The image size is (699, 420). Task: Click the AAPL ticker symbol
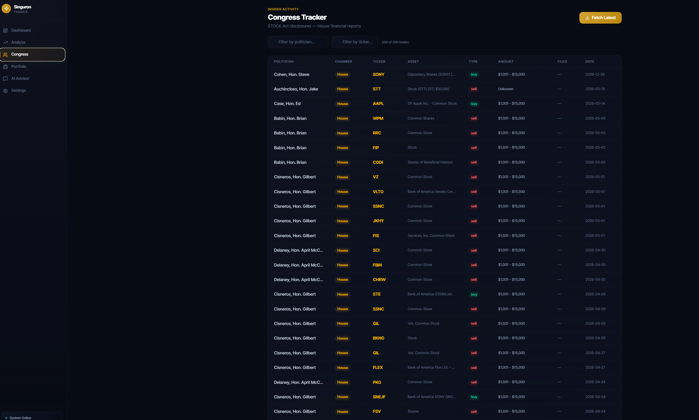pyautogui.click(x=378, y=103)
